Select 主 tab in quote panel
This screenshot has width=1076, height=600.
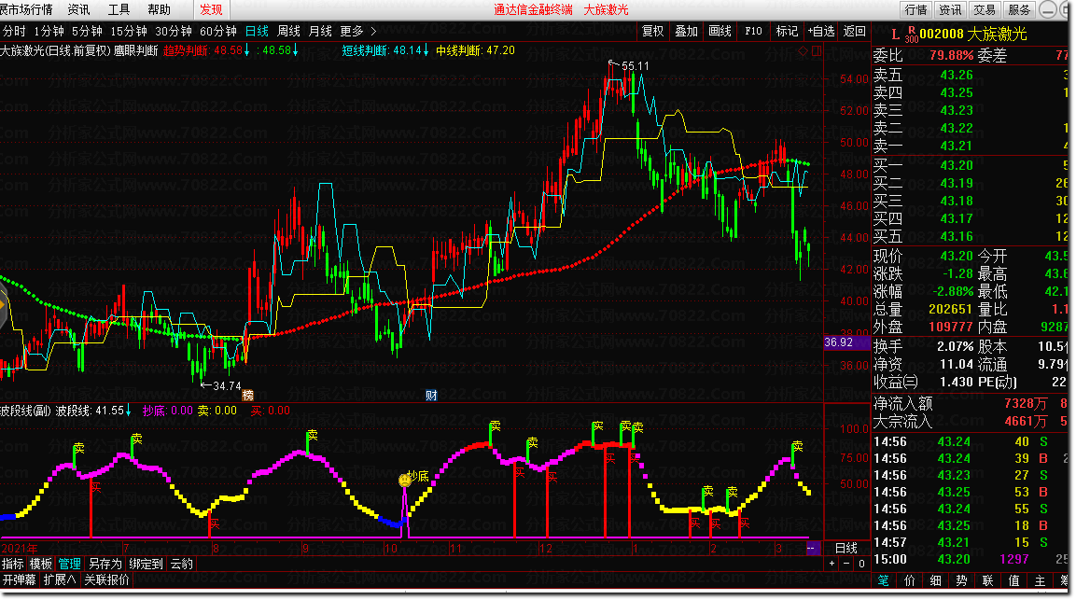[1041, 580]
